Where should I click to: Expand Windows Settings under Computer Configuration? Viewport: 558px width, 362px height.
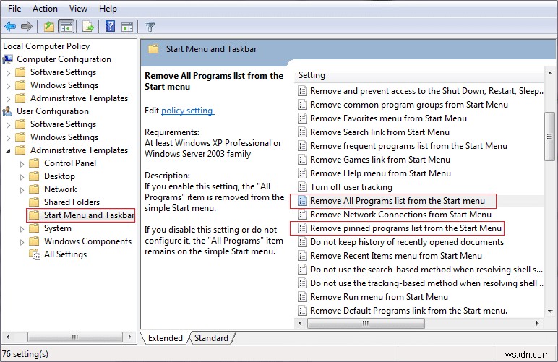click(9, 86)
